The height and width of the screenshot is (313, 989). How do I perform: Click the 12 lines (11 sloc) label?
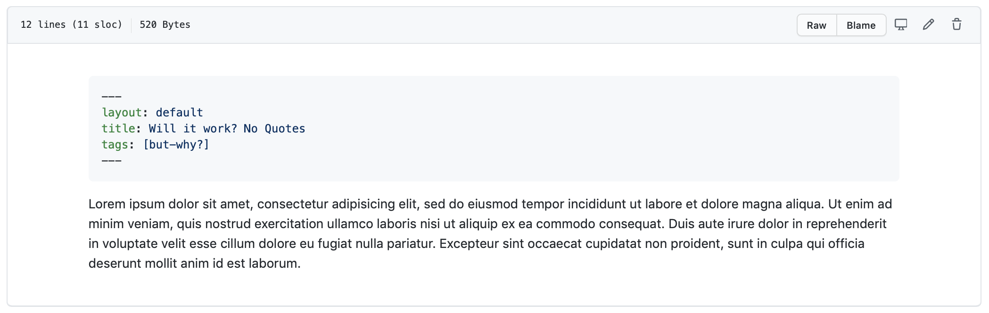[x=73, y=25]
